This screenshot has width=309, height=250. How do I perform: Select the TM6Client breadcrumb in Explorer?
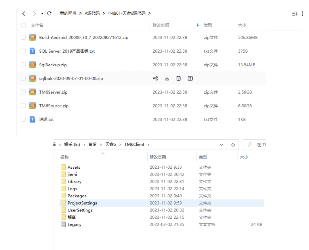(x=134, y=145)
